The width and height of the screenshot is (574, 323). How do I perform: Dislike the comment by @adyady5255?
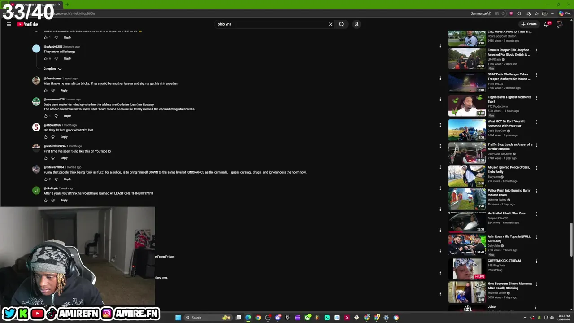56,58
